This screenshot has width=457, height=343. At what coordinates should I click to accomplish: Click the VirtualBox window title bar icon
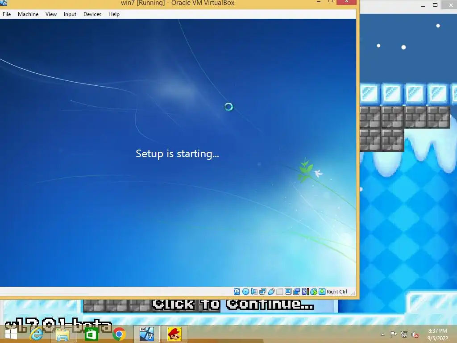pyautogui.click(x=4, y=3)
